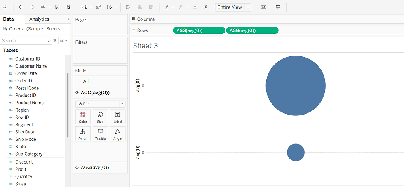404x187 pixels.
Task: Select the Ship Mode field
Action: click(26, 139)
